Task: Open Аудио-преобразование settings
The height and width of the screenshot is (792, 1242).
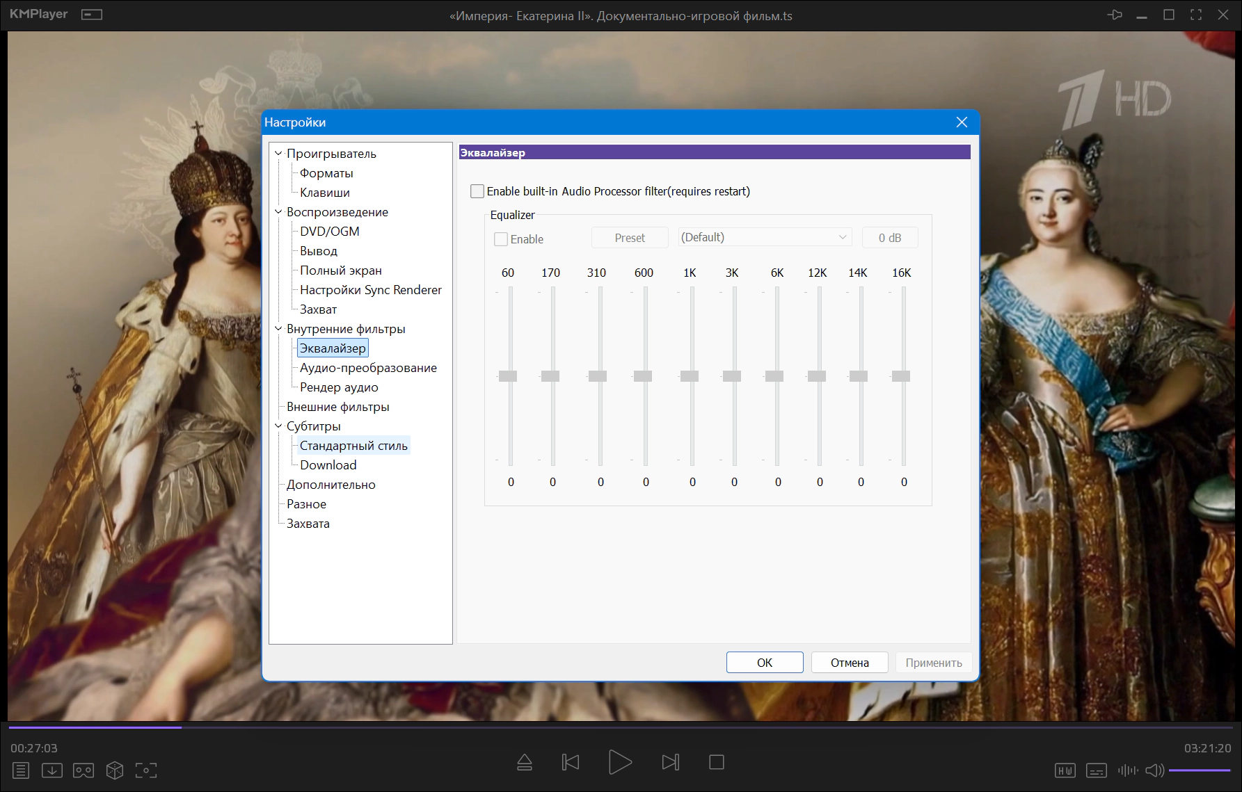Action: (x=369, y=368)
